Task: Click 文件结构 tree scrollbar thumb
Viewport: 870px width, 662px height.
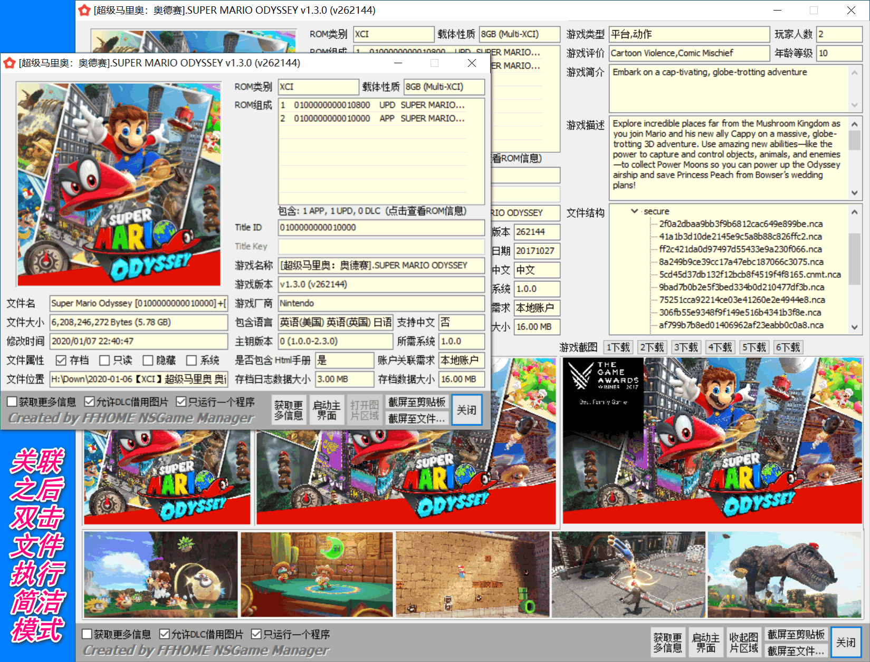Action: 855,258
